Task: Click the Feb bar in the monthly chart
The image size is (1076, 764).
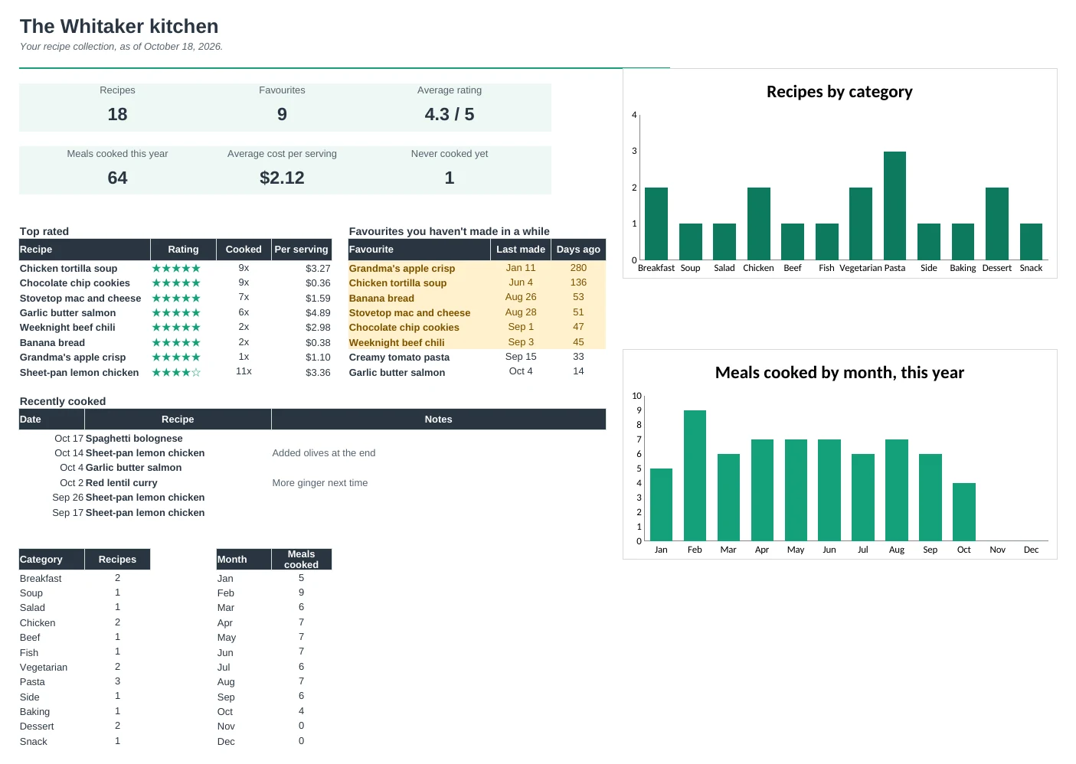Action: 695,475
